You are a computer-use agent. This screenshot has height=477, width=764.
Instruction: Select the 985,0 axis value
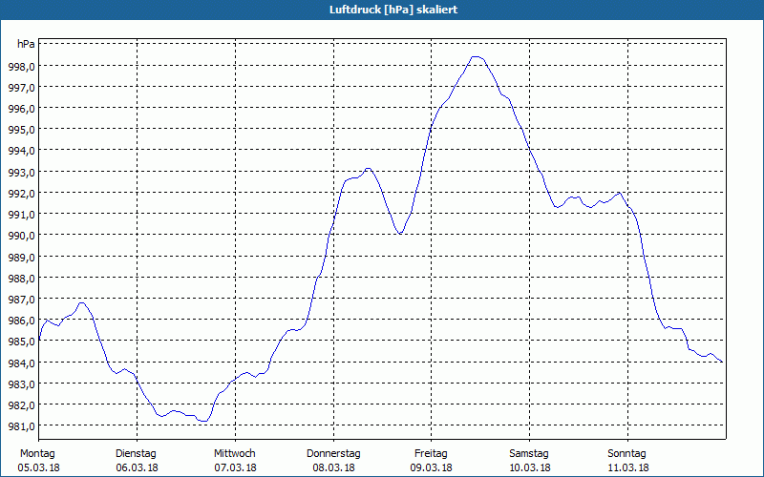21,342
